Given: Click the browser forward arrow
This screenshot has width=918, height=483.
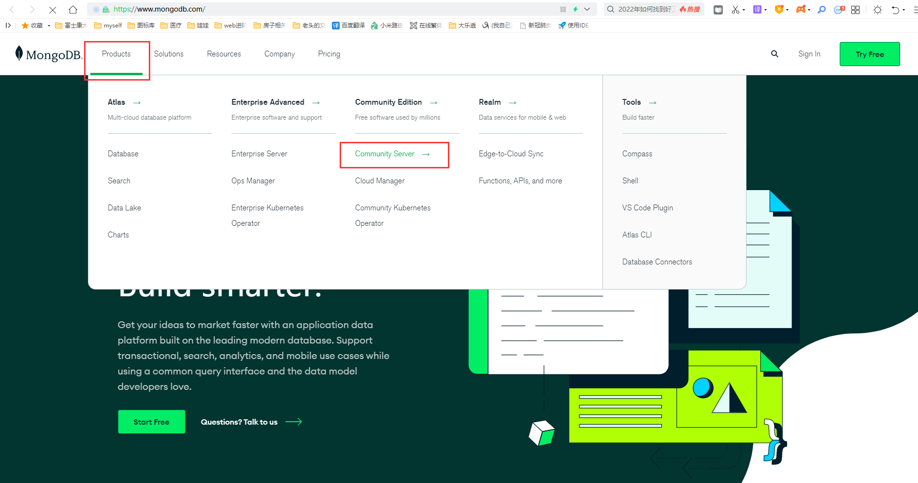Looking at the screenshot, I should (32, 10).
